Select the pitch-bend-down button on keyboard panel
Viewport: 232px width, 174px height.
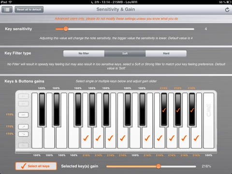[x=24, y=134]
